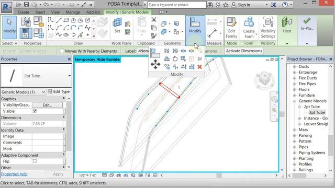Switch to the Manage ribbon tab
Screen dimensions: 335x188
73,12
